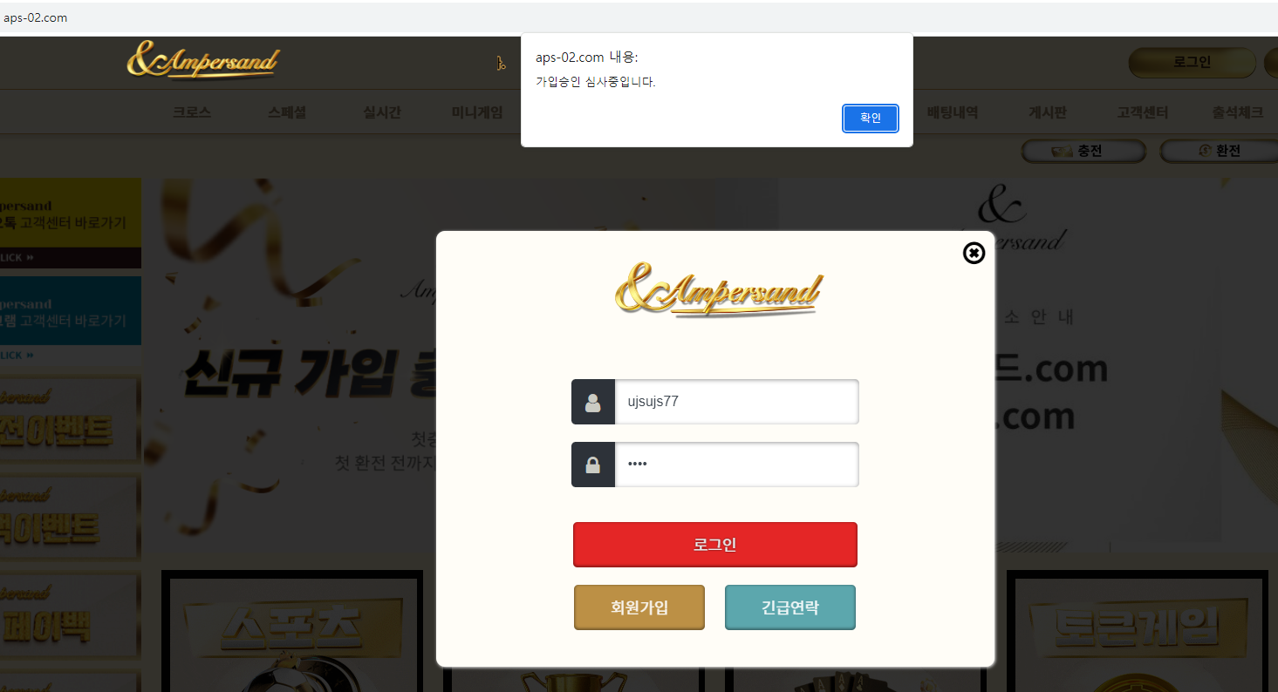This screenshot has height=692, width=1278.
Task: Open the 스페셜 menu item
Action: [x=287, y=112]
